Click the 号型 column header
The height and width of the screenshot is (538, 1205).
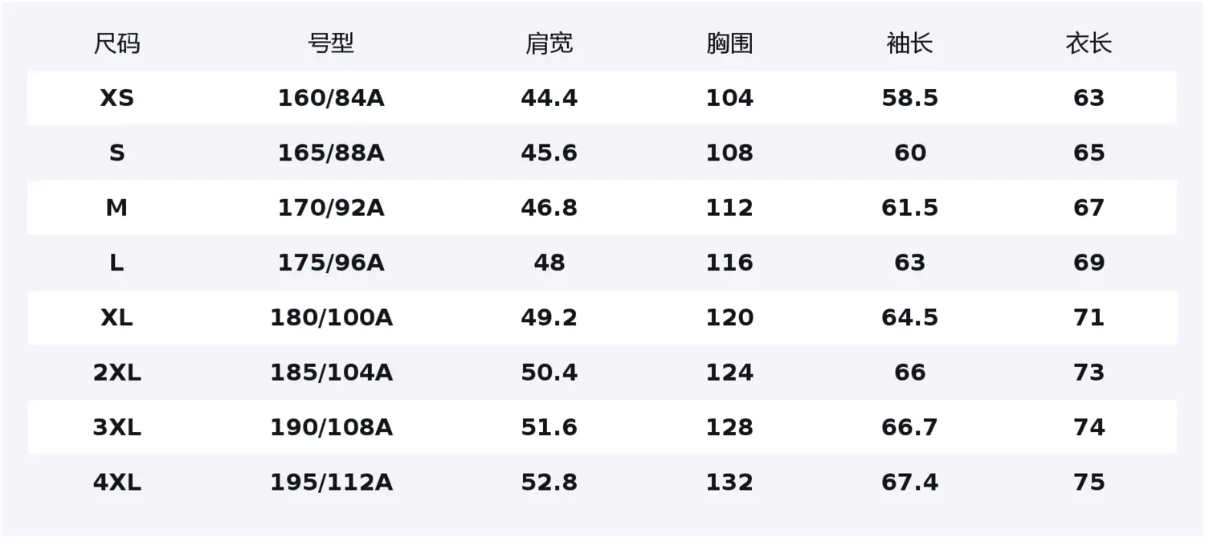pyautogui.click(x=331, y=43)
